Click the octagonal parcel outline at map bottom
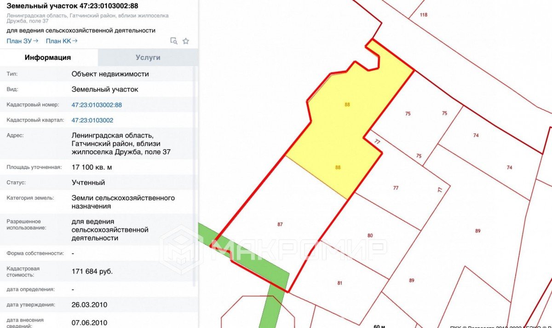 [x=258, y=315]
